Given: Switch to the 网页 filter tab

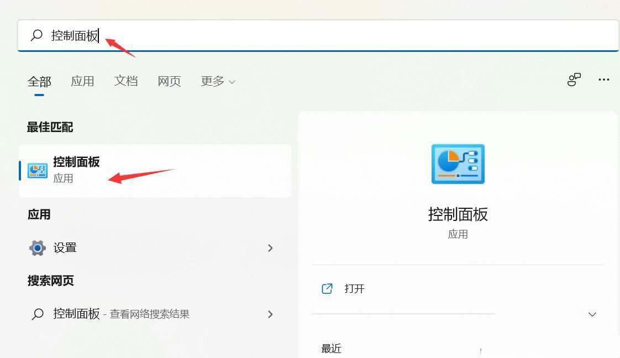Looking at the screenshot, I should (x=169, y=81).
